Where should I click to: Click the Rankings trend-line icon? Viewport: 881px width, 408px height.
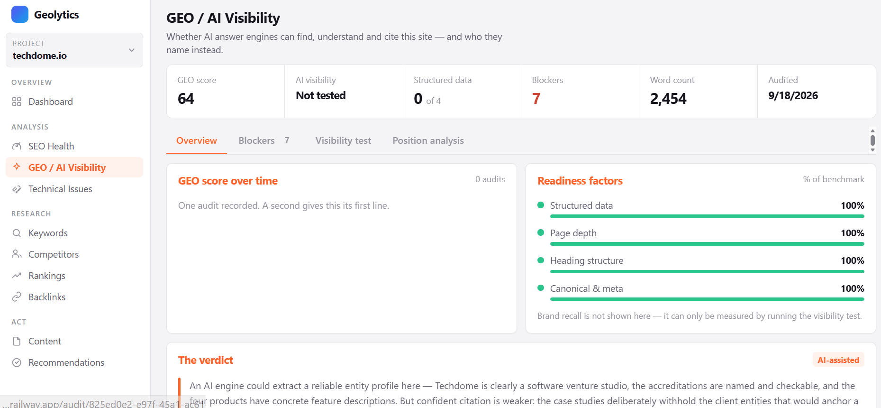coord(17,276)
